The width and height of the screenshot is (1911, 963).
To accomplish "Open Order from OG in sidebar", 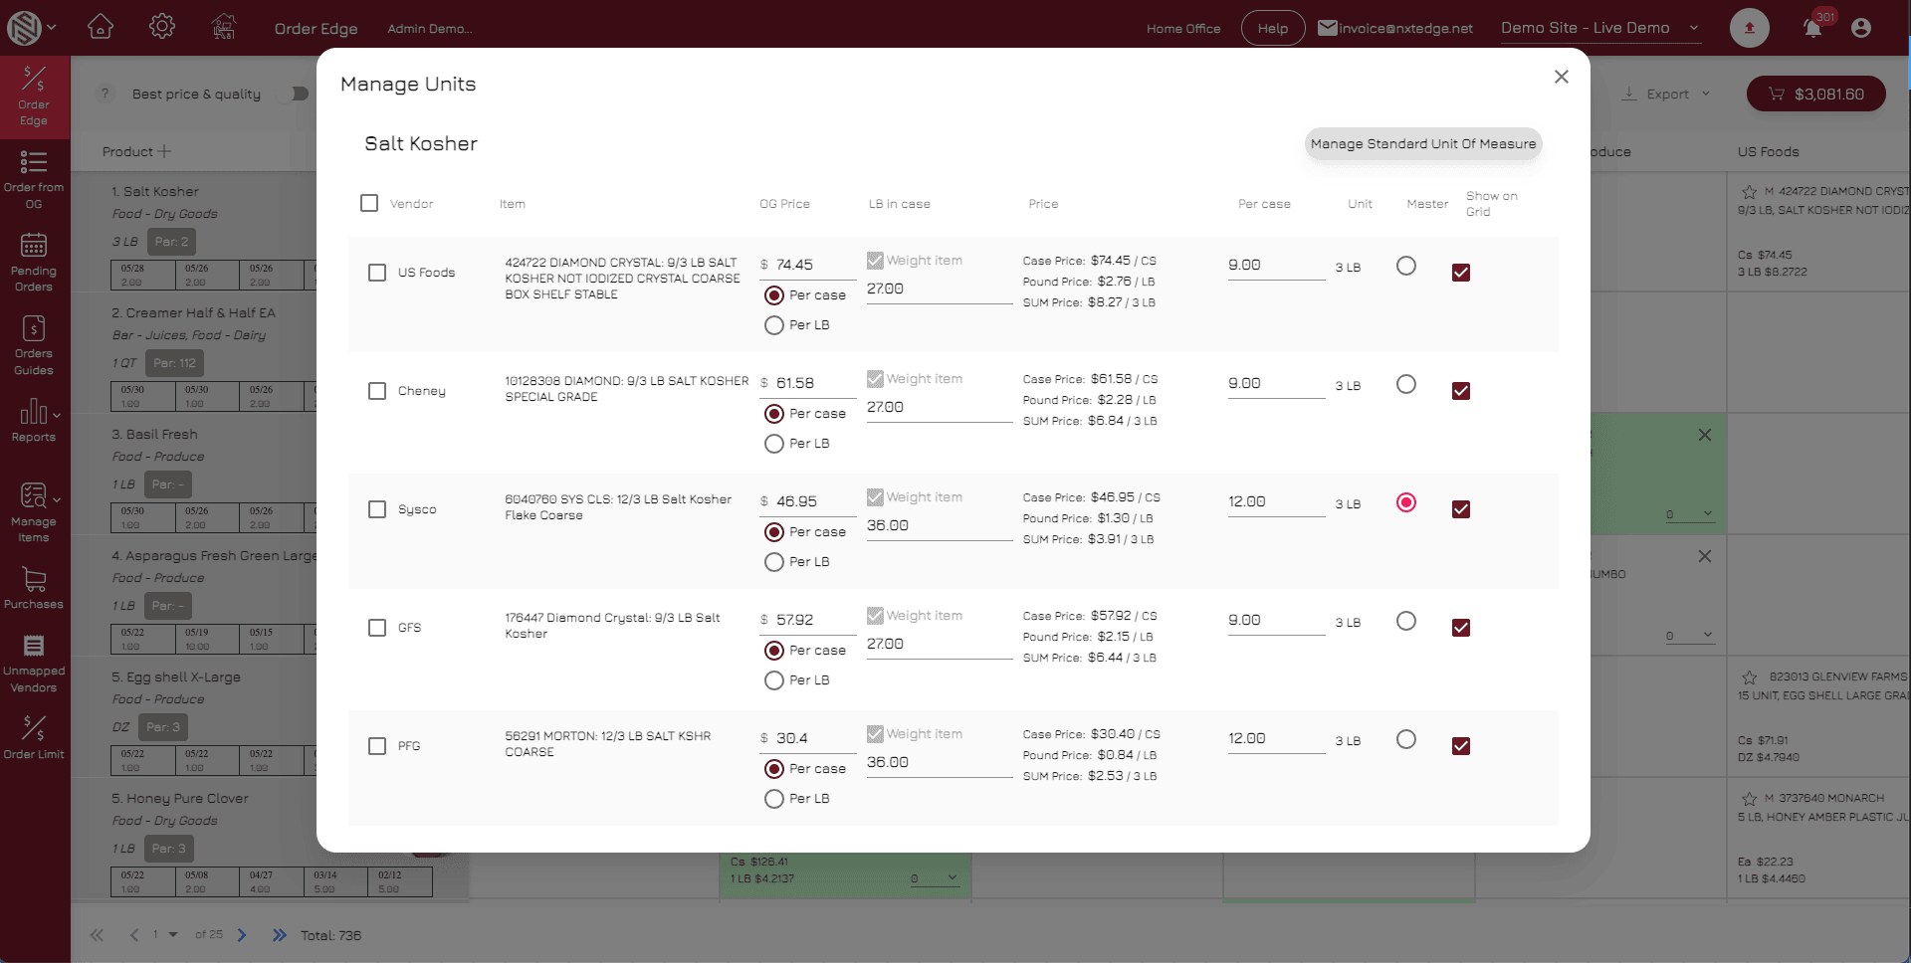I will click(34, 180).
